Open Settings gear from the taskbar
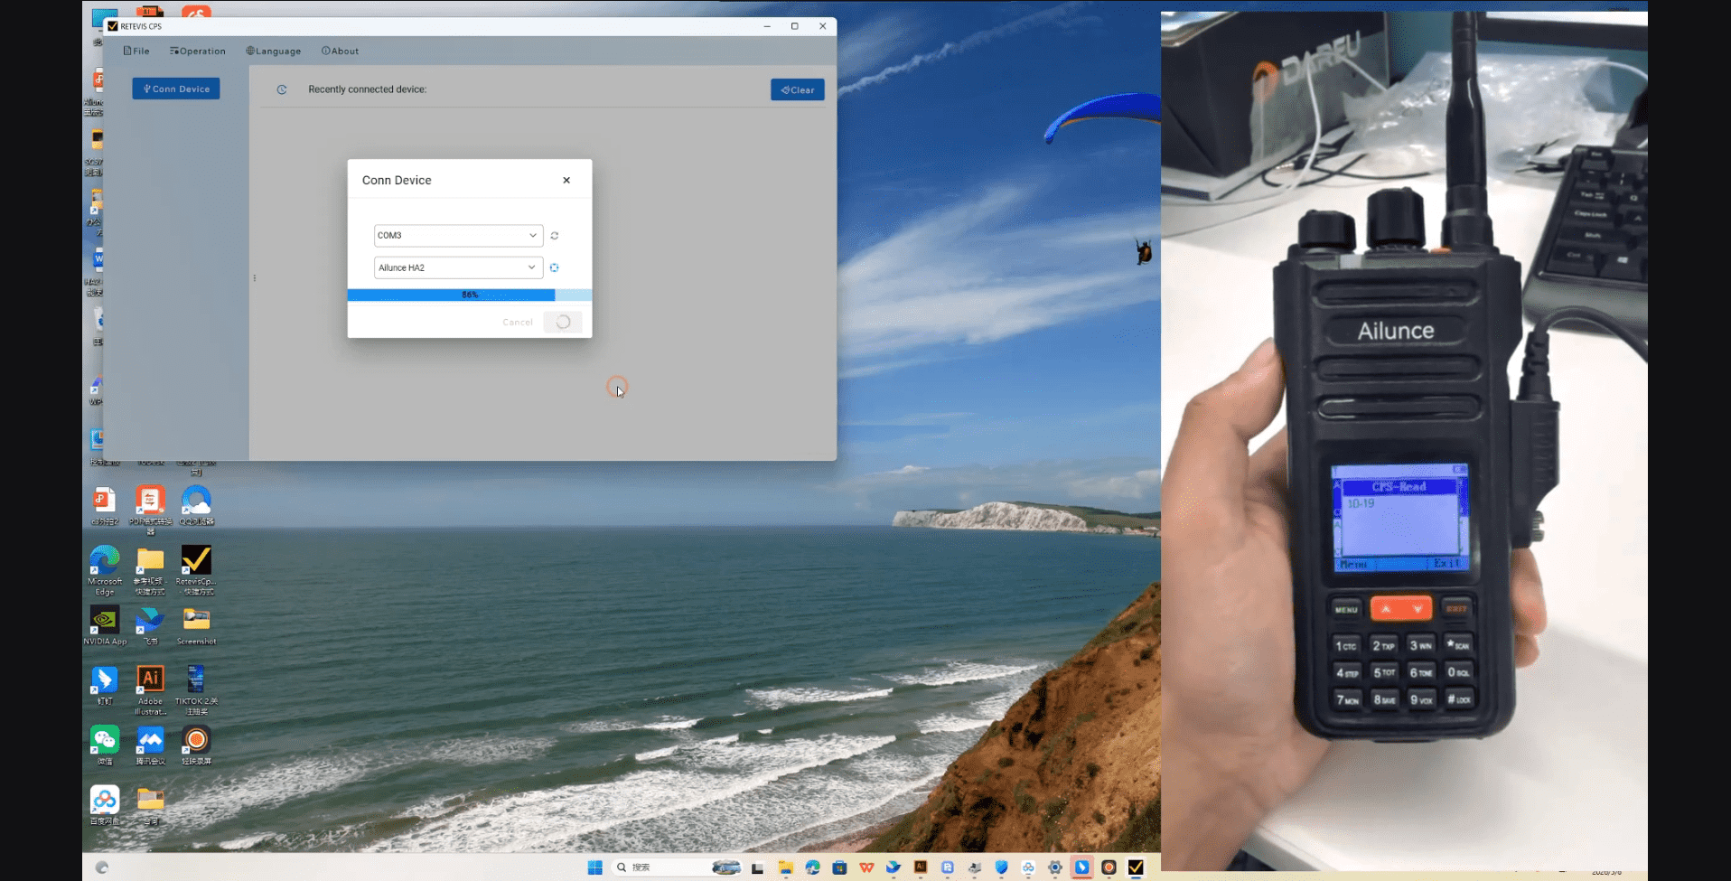1731x881 pixels. (1055, 867)
